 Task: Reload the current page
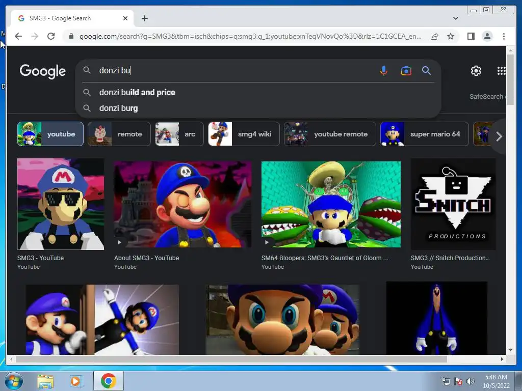coord(51,36)
